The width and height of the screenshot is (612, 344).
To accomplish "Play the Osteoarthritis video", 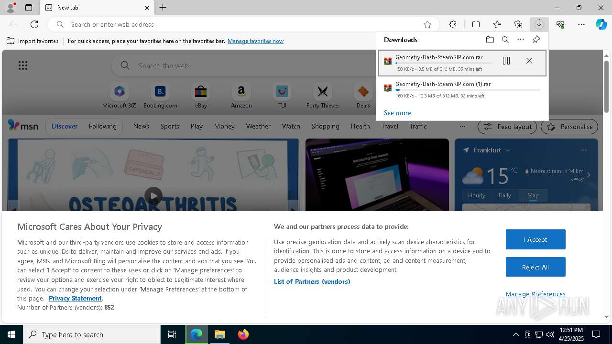I will pos(153,196).
